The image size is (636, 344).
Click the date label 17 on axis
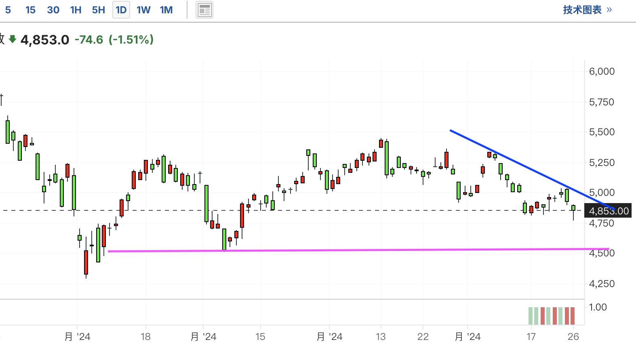[x=531, y=336]
